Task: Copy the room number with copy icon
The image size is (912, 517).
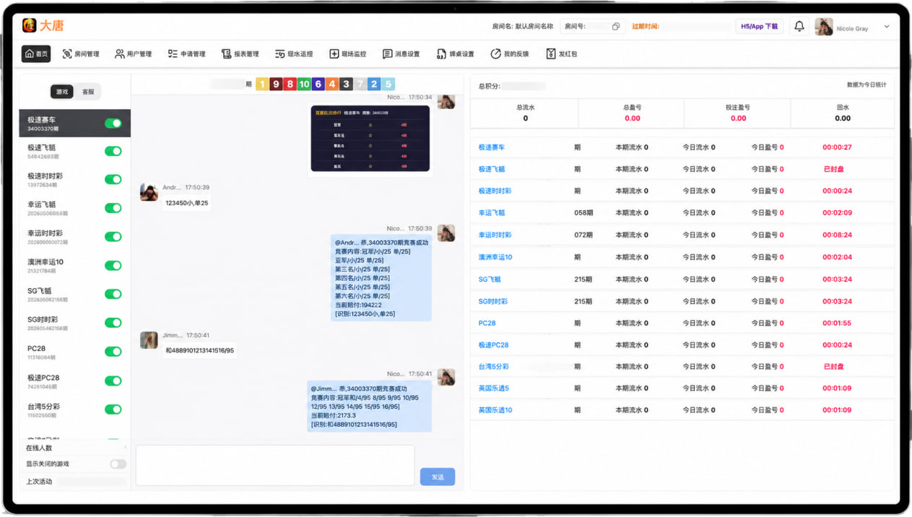Action: pos(616,27)
